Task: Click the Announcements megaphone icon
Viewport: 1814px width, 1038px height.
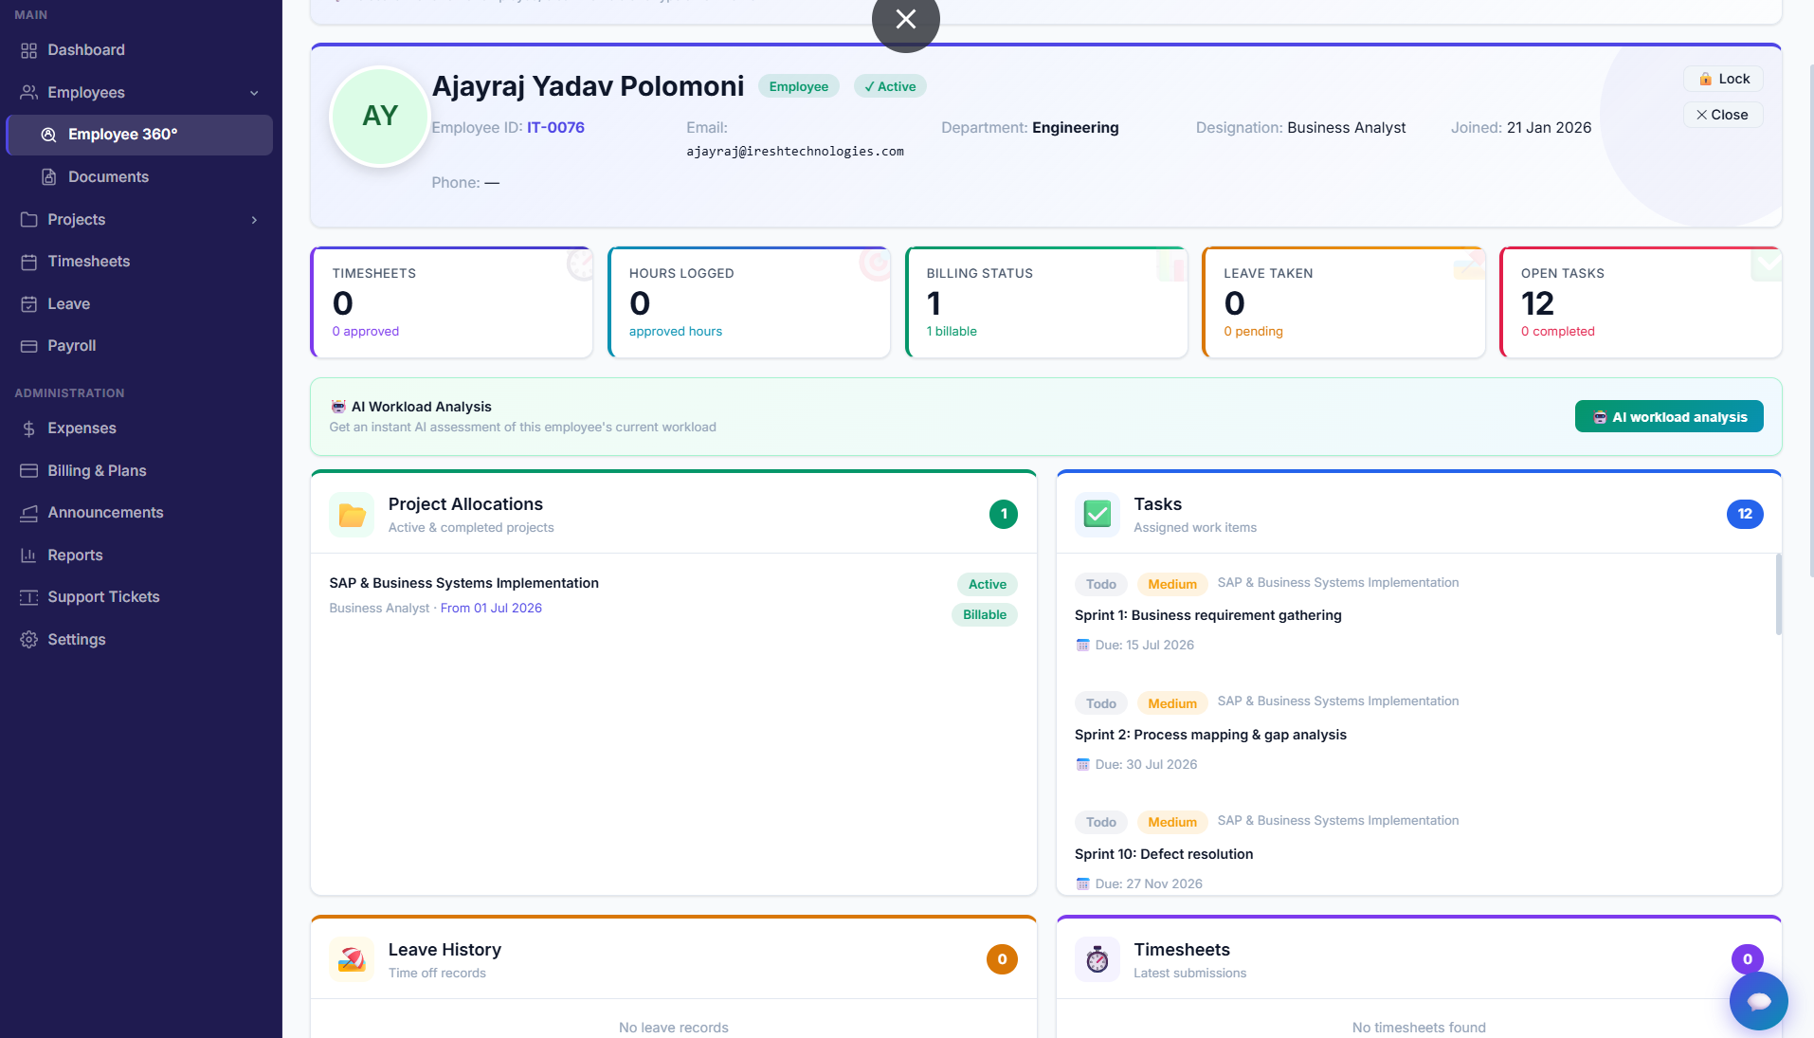Action: (x=28, y=513)
